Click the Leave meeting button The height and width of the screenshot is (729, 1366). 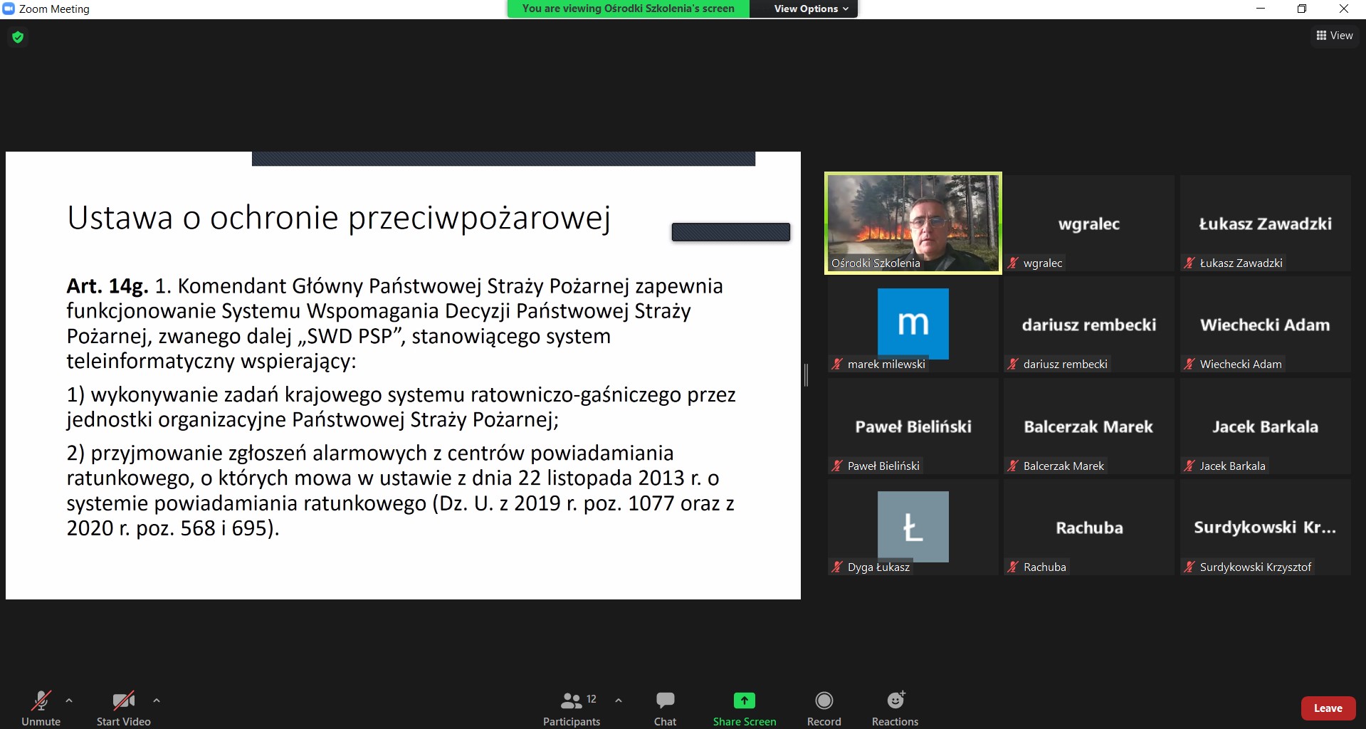(1328, 708)
